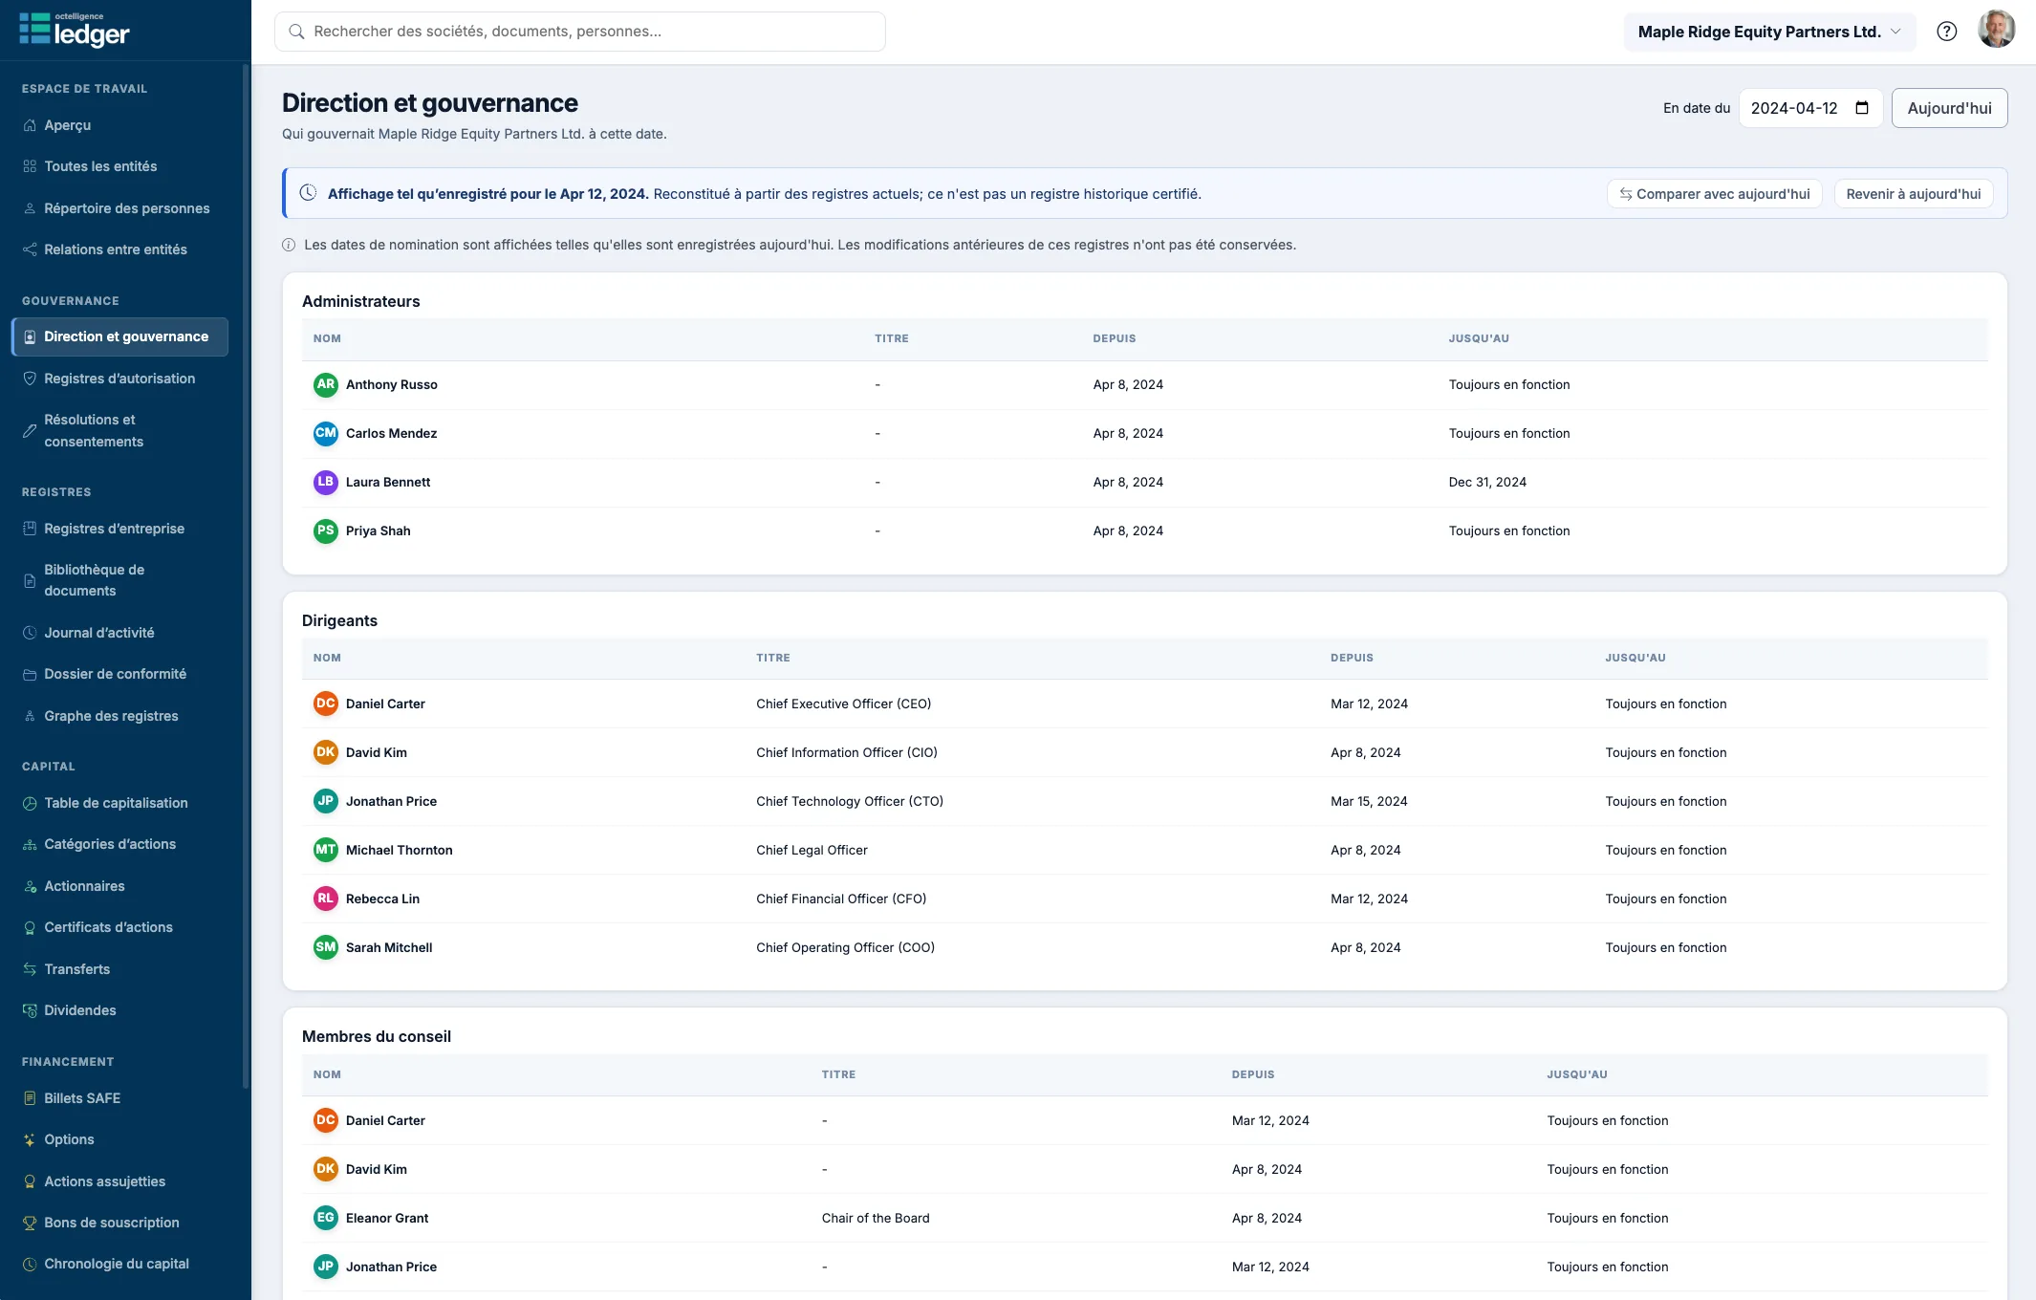Viewport: 2036px width, 1300px height.
Task: Click the Table de capitalisation pie icon
Action: (30, 803)
